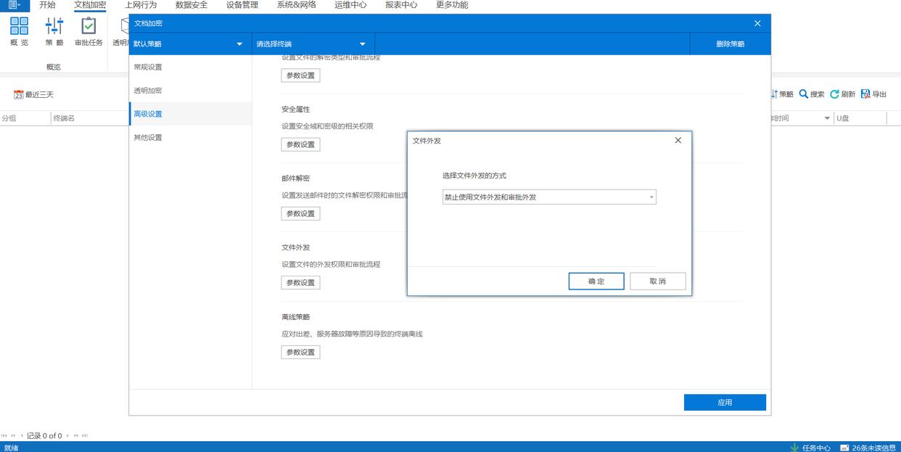The height and width of the screenshot is (452, 901).
Task: Click the 搜索 magnifier icon in the toolbar
Action: pyautogui.click(x=804, y=94)
